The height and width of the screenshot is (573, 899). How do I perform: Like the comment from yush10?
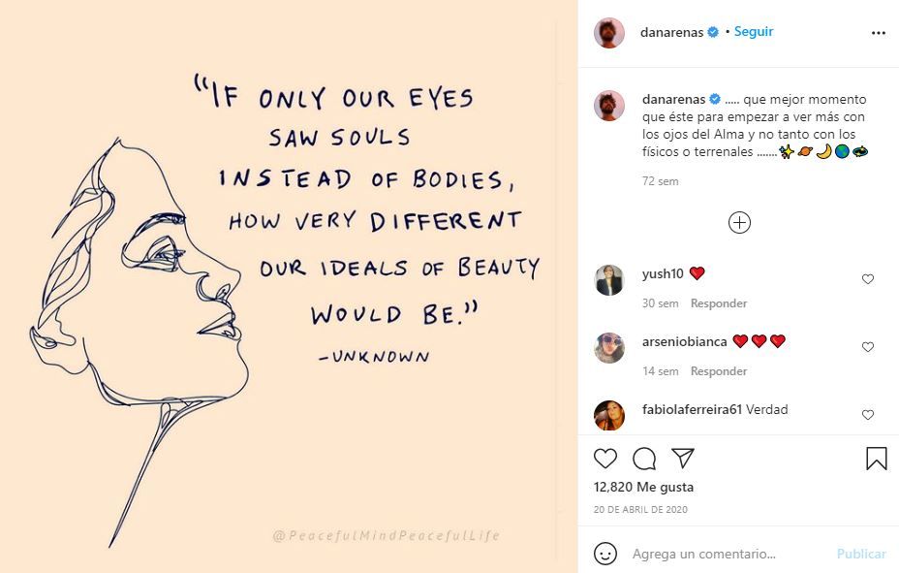point(868,279)
